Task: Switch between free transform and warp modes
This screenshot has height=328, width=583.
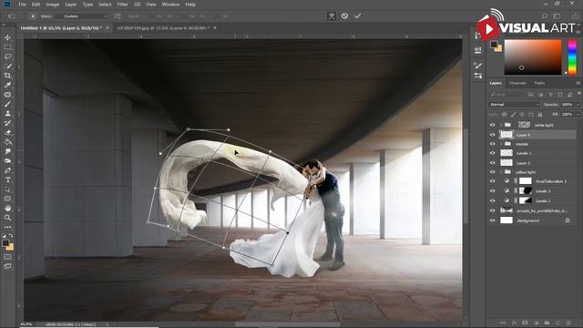Action: coord(332,16)
